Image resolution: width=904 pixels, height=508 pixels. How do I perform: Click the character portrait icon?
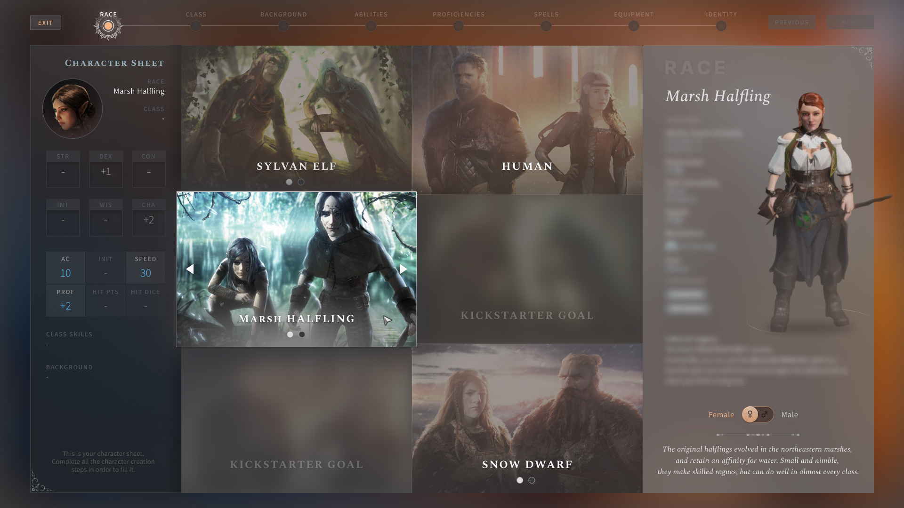(72, 109)
